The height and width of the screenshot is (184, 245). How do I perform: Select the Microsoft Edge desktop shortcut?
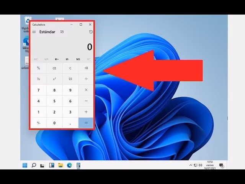click(x=26, y=44)
